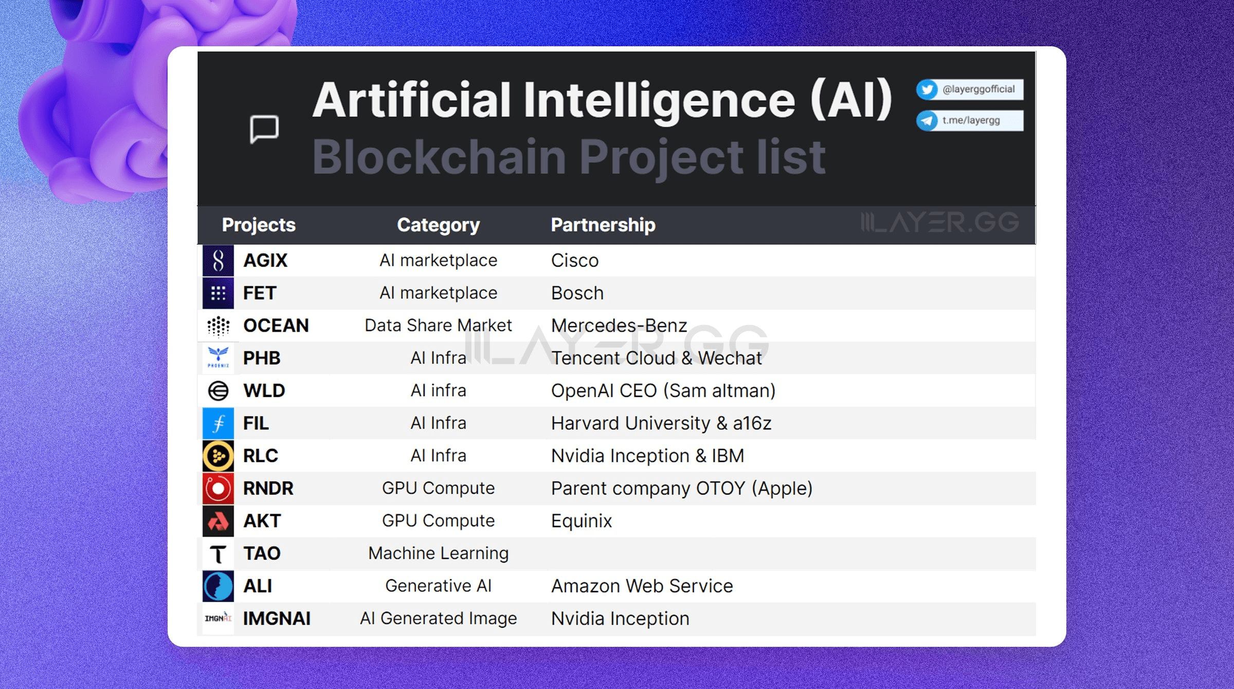Screen dimensions: 1234x689
Task: Click the ALI blue face logo
Action: pyautogui.click(x=218, y=586)
